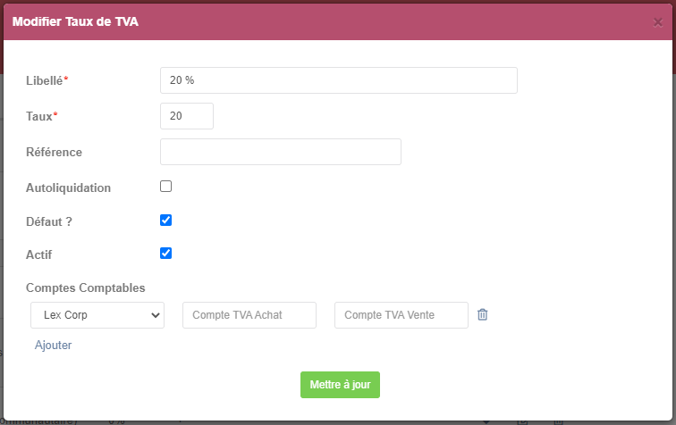Close the Modifier Taux de TVA dialog

click(657, 22)
